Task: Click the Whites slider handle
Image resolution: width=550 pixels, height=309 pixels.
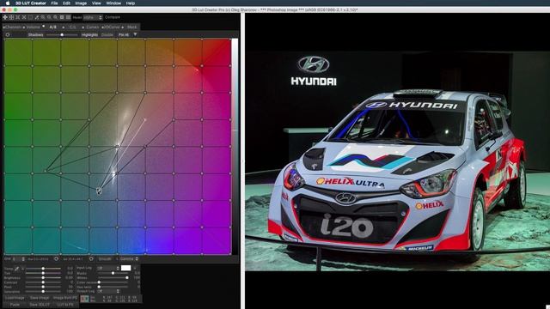Action: (x=127, y=278)
